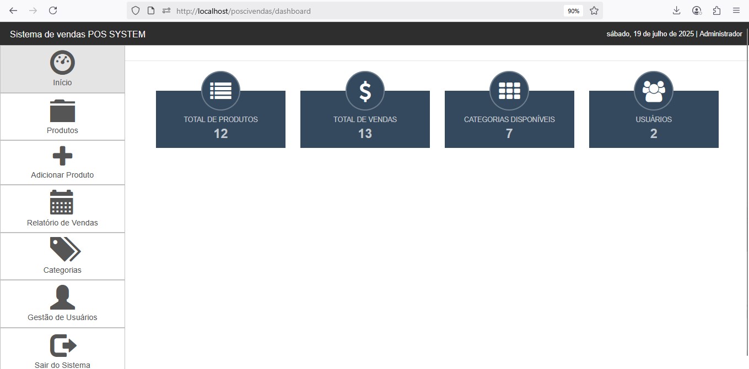Click the 90% zoom indicator
This screenshot has height=369, width=749.
click(x=573, y=10)
